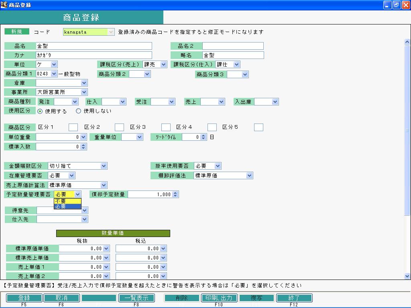Open 売上単価1 税込 dropdown arrow

pos(163,267)
